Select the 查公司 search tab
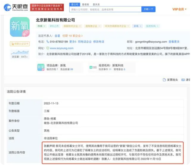This screenshot has height=167, width=192. (x=75, y=5)
